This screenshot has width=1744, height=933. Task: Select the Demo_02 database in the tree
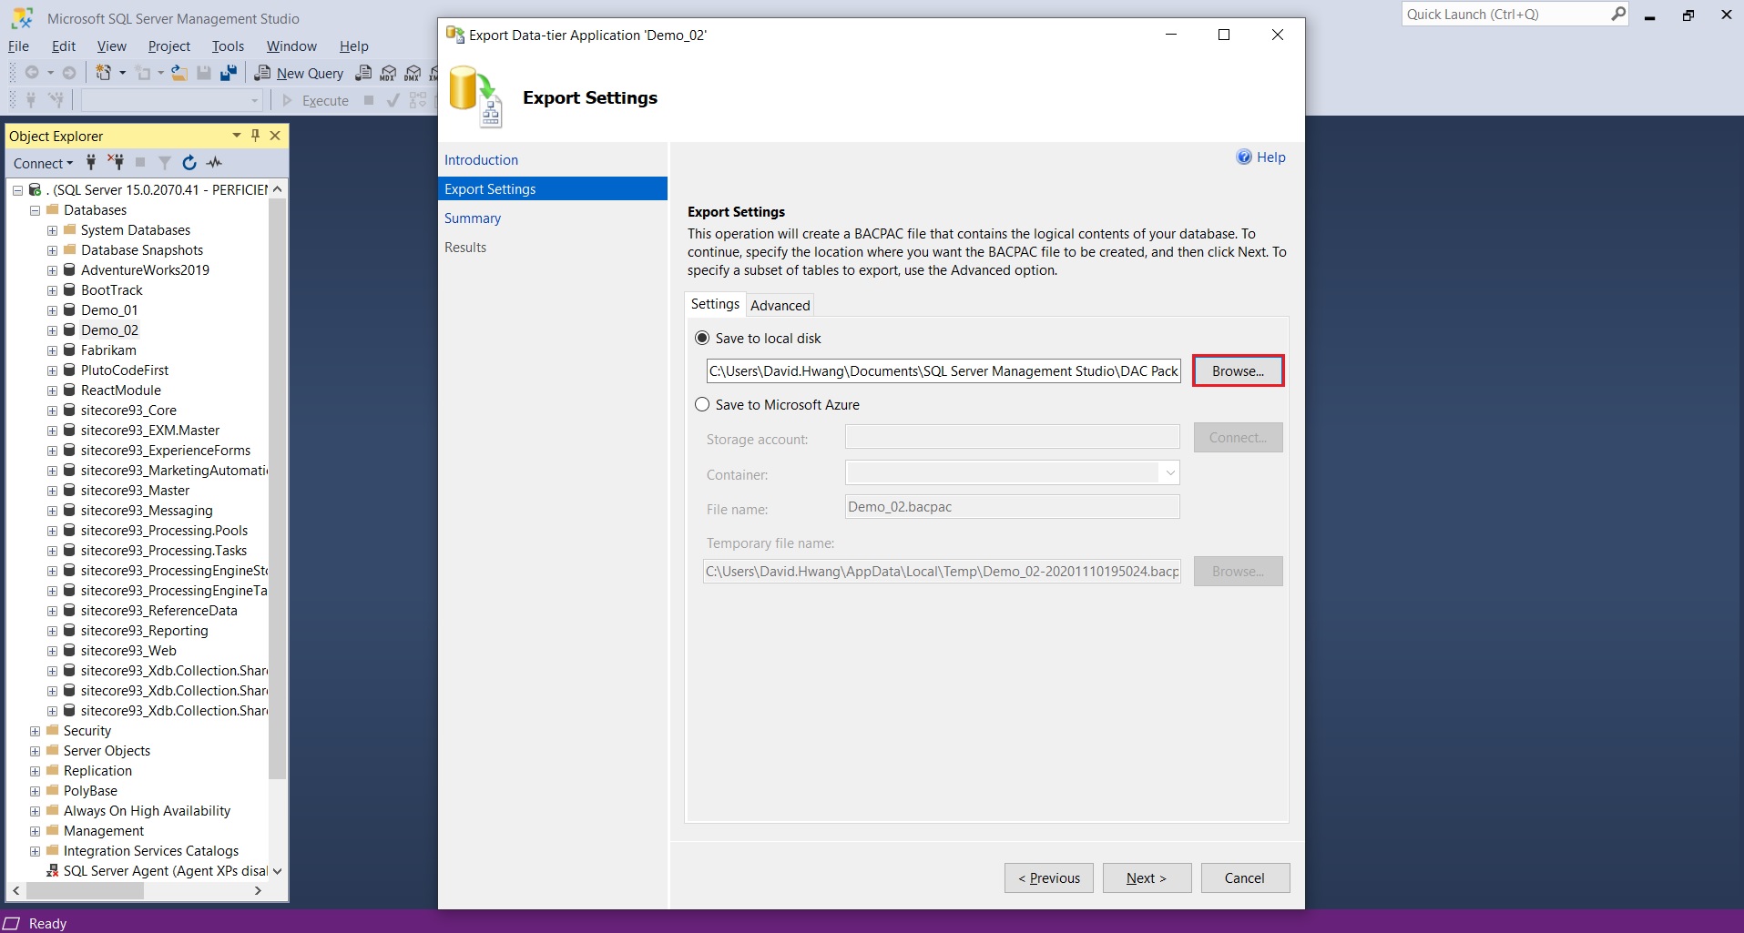coord(109,330)
